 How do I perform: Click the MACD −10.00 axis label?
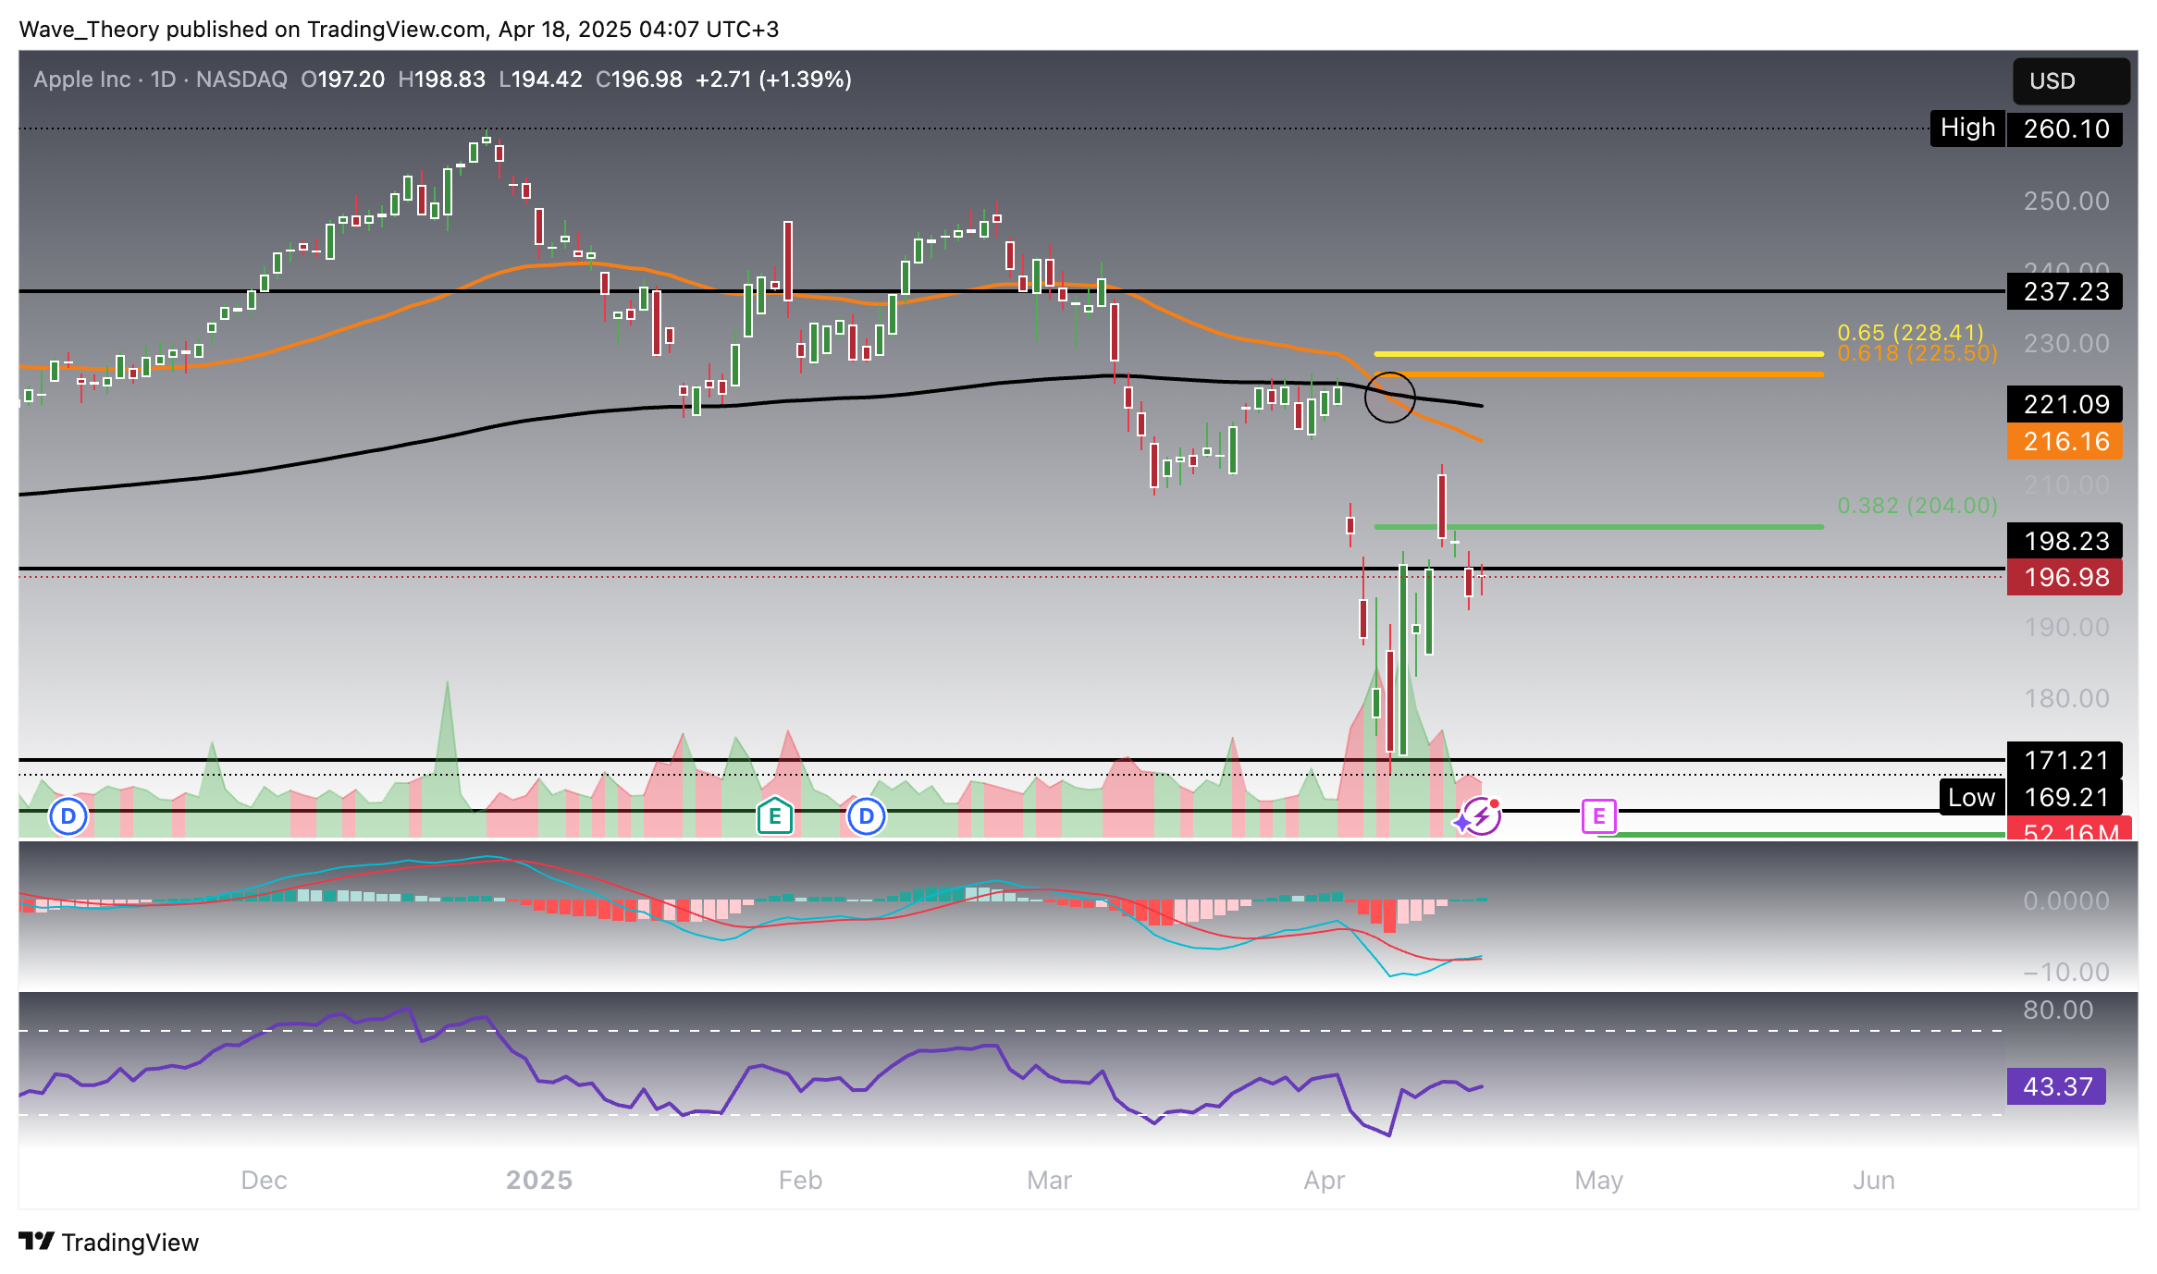pyautogui.click(x=2066, y=972)
